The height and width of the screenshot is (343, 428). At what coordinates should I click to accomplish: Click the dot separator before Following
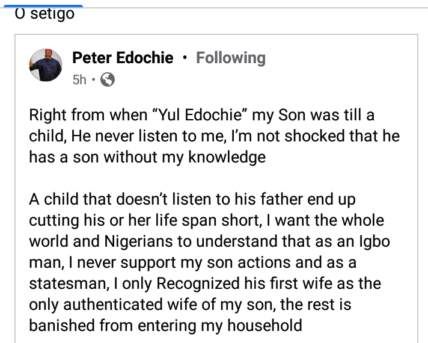pos(185,58)
